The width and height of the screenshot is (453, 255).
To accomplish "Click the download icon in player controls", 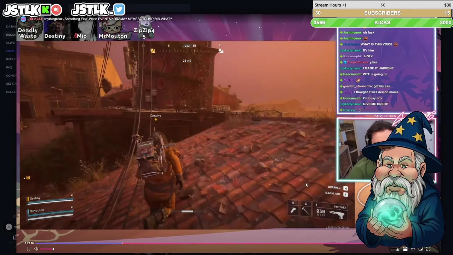I will click(397, 249).
